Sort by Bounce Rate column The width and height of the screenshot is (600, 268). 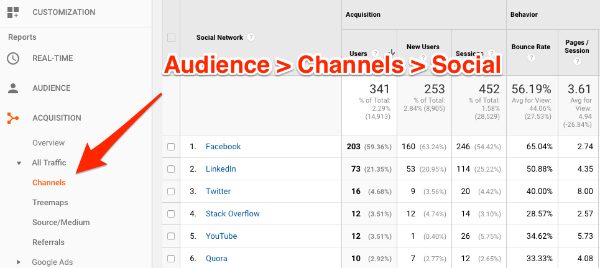(531, 47)
